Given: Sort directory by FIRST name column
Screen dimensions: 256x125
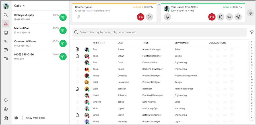Looking at the screenshot, I should [x=96, y=43].
